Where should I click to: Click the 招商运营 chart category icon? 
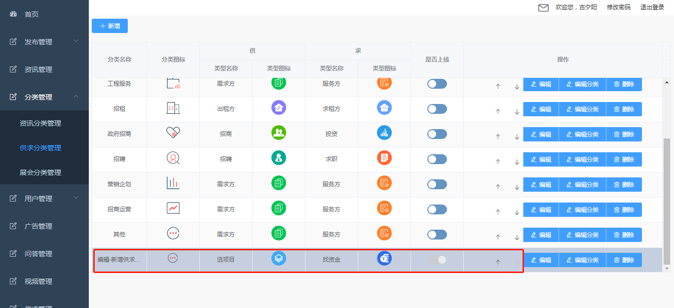pos(173,208)
